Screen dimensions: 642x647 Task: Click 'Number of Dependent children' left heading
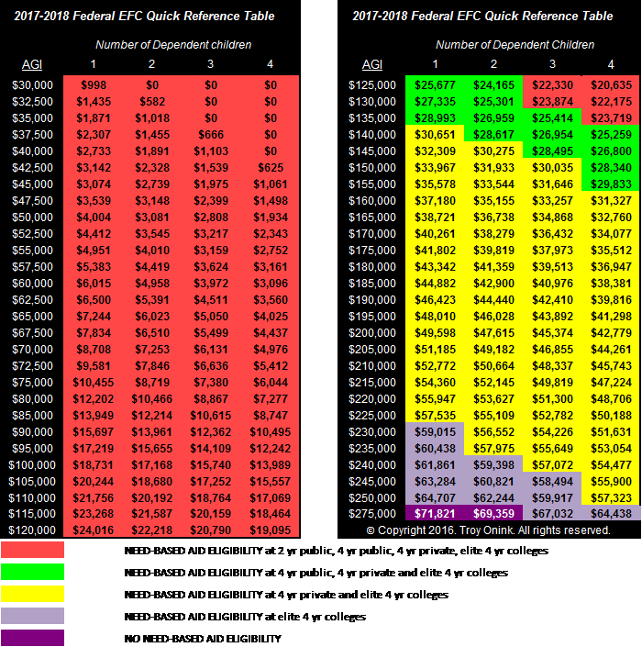pyautogui.click(x=173, y=45)
